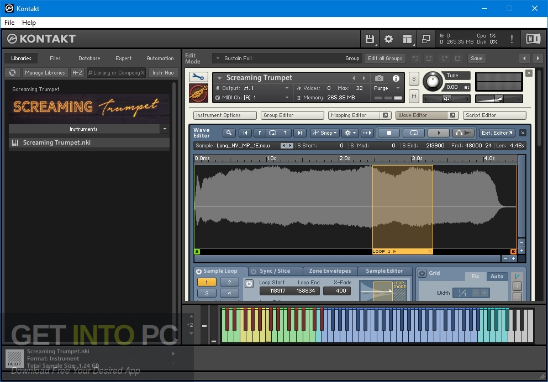Viewport: 548px width, 382px height.
Task: Click the undo arrow in Edit Mode bar
Action: [415, 59]
